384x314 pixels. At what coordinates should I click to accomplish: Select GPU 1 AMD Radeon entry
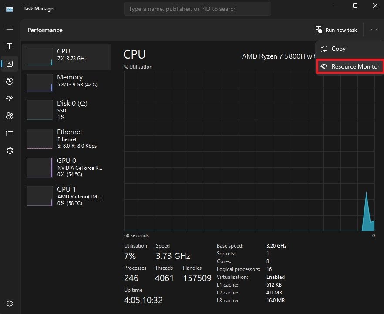point(67,196)
